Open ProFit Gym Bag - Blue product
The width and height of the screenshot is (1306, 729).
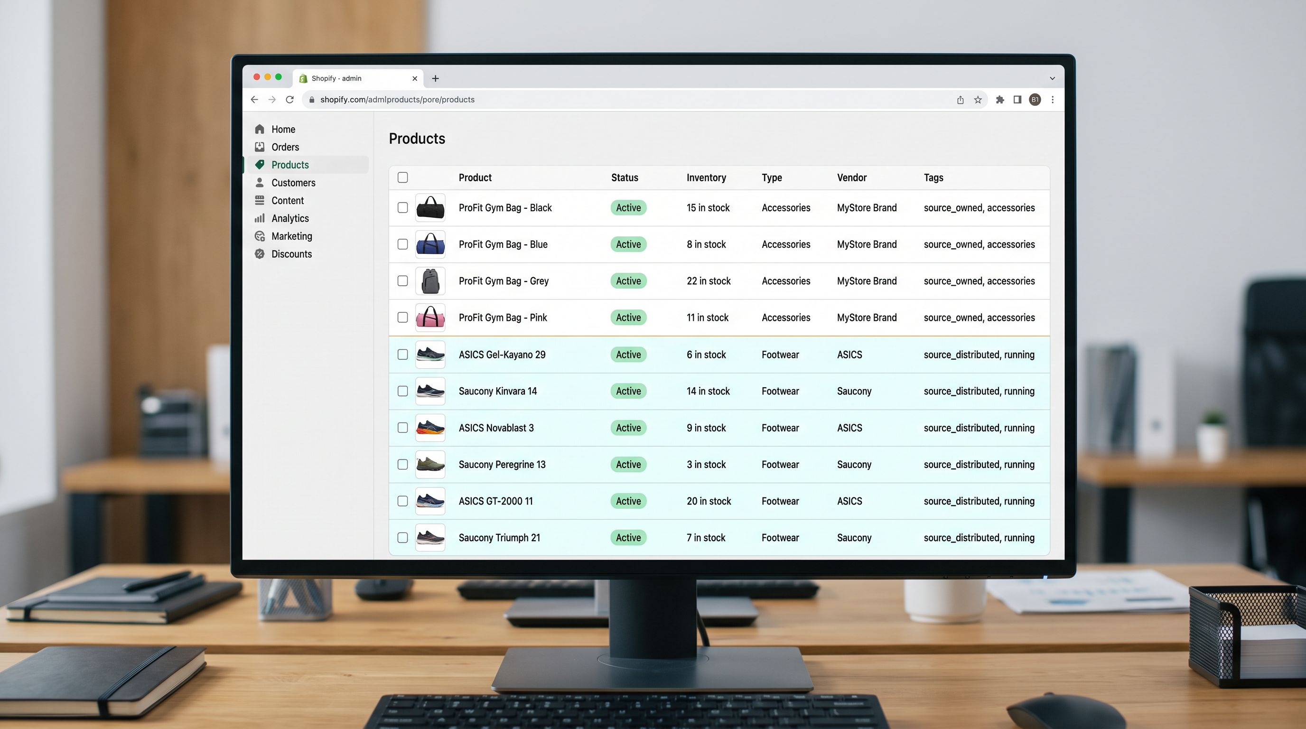[503, 244]
